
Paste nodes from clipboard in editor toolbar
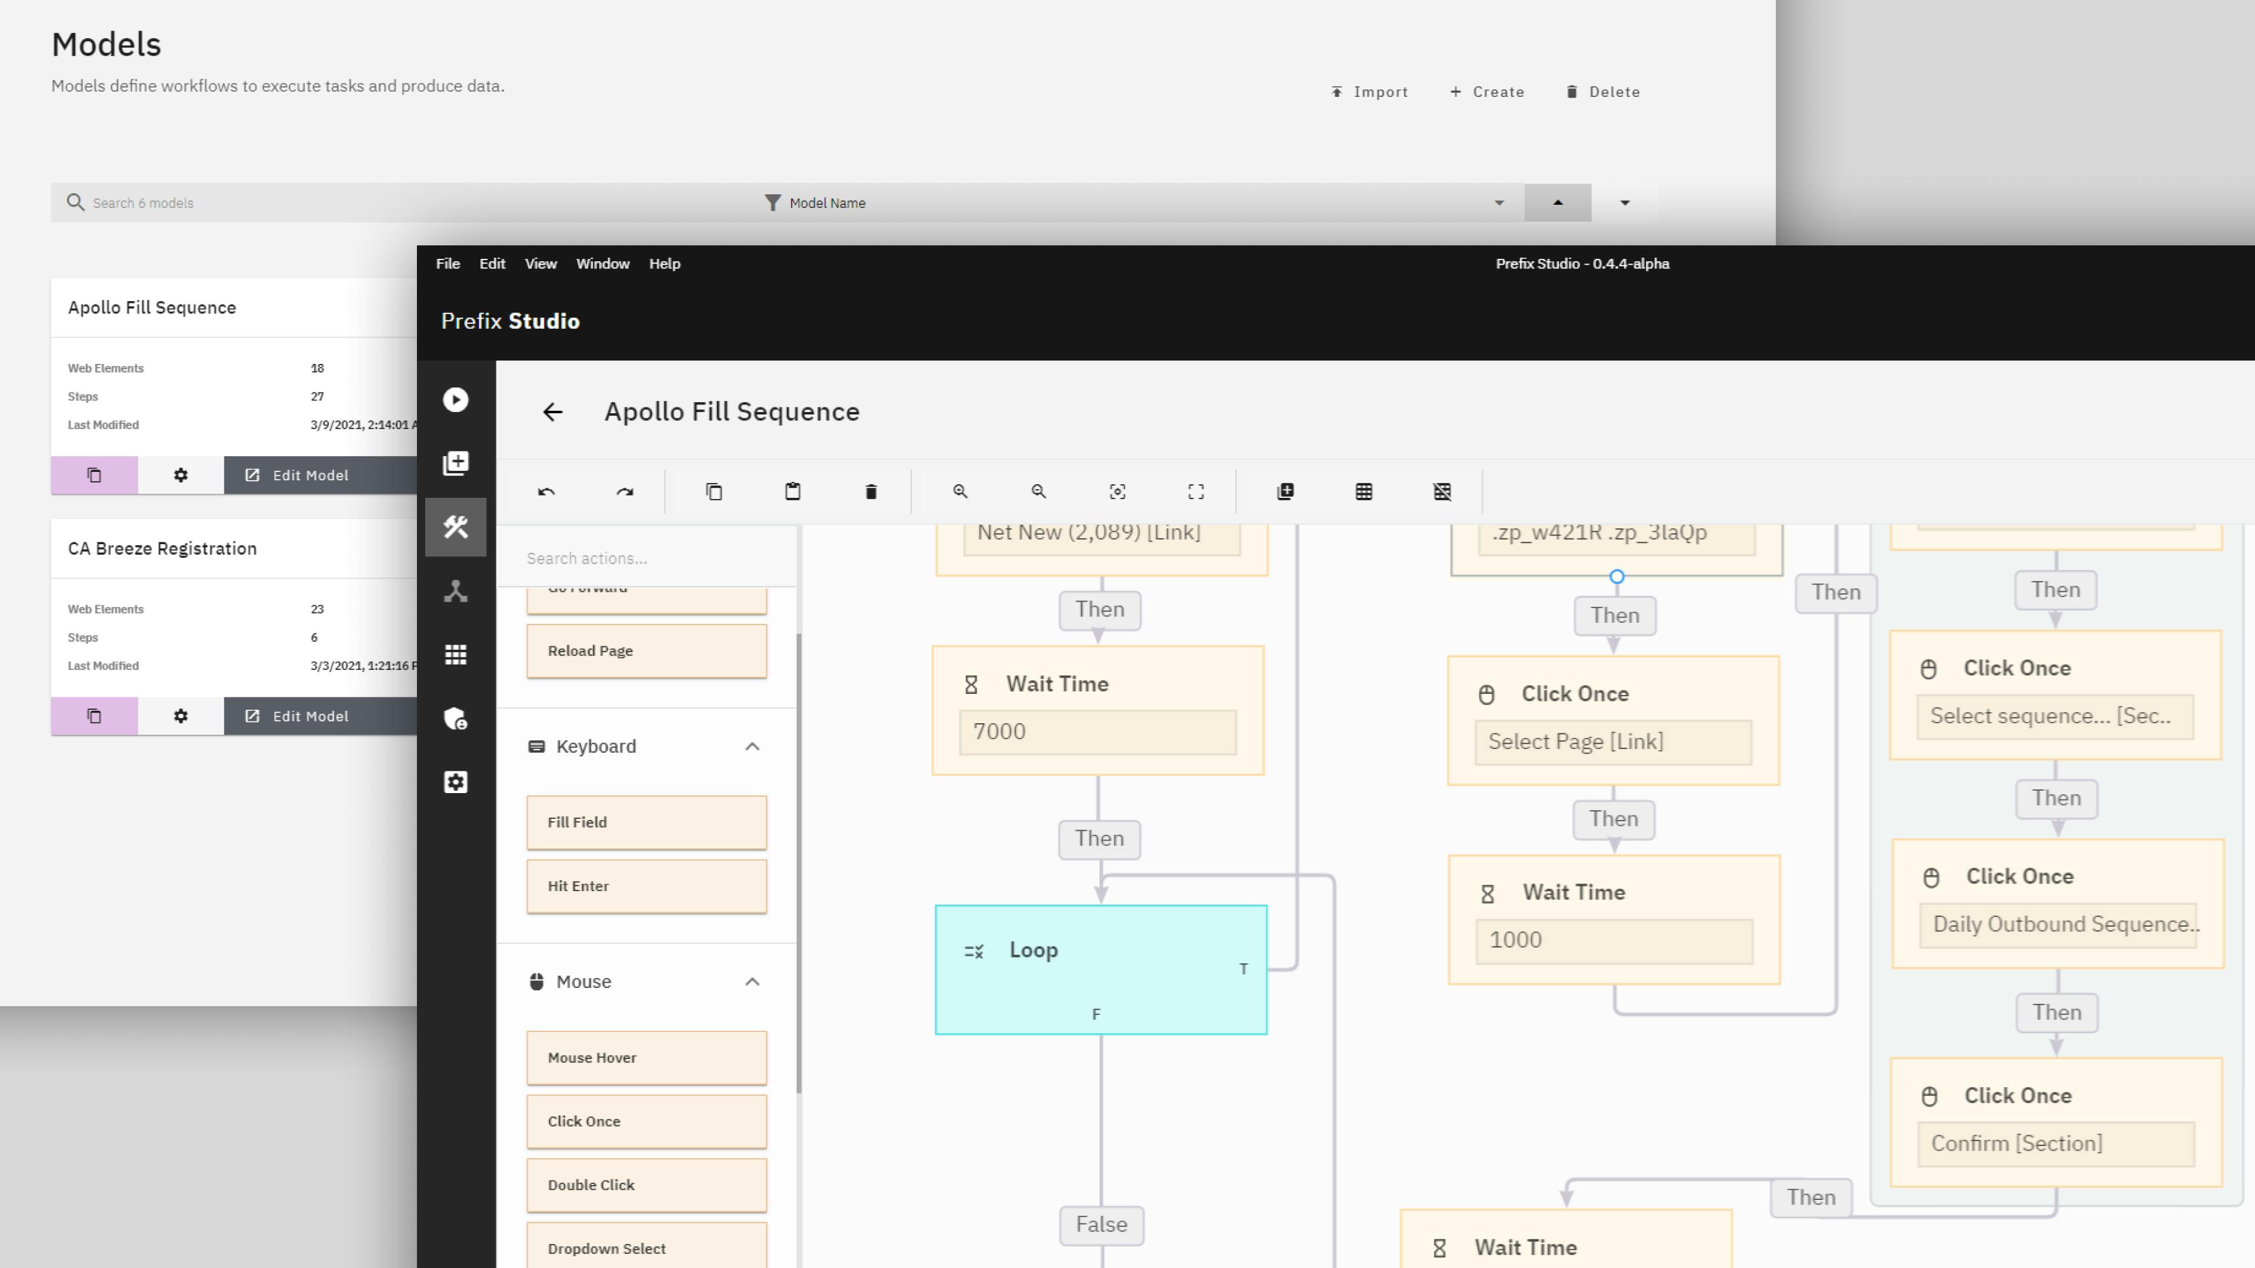[x=793, y=492]
